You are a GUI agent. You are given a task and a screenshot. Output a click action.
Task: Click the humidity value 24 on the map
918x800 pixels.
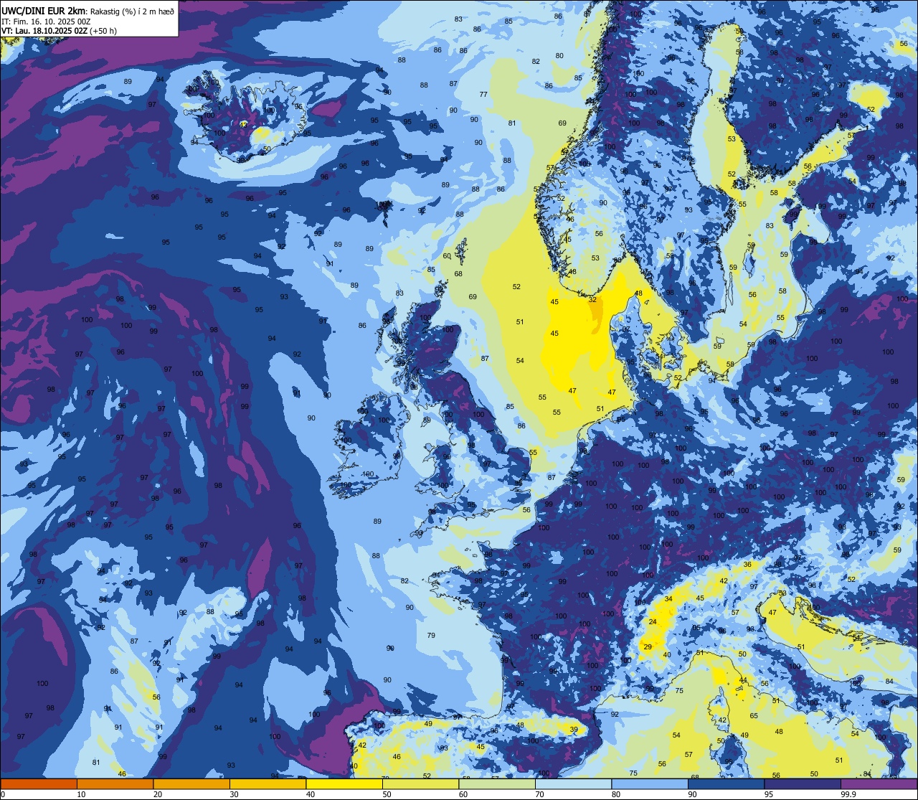[653, 622]
